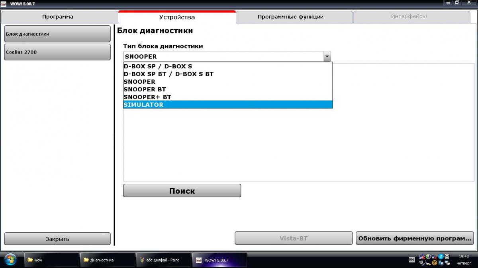Click the Поиск search button
This screenshot has height=268, width=478.
(x=182, y=191)
